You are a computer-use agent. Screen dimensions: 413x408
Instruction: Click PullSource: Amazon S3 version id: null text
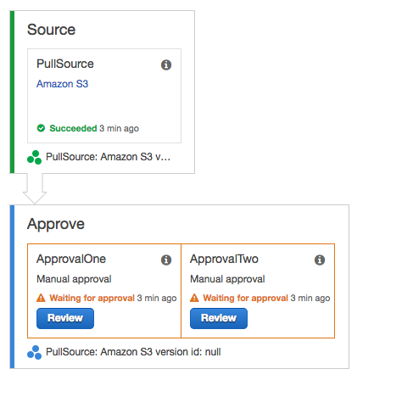133,352
